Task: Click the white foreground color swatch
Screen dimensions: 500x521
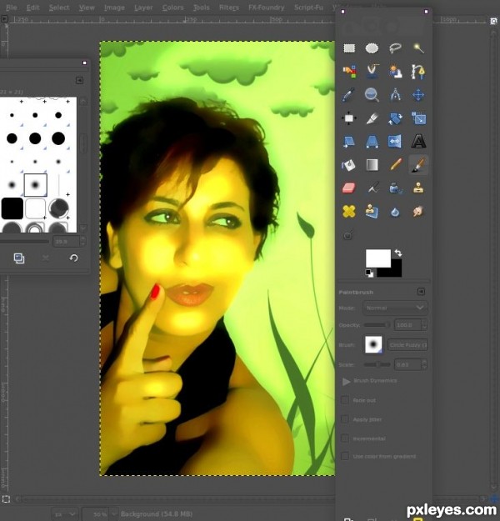Action: click(x=378, y=258)
